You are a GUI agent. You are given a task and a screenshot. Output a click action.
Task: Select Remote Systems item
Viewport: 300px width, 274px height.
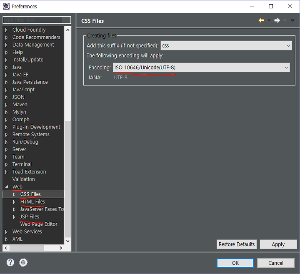pyautogui.click(x=31, y=134)
